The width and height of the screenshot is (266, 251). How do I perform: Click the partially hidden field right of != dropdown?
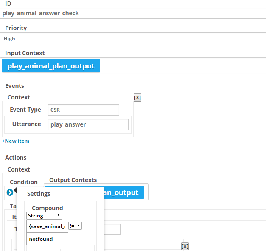pos(112,229)
